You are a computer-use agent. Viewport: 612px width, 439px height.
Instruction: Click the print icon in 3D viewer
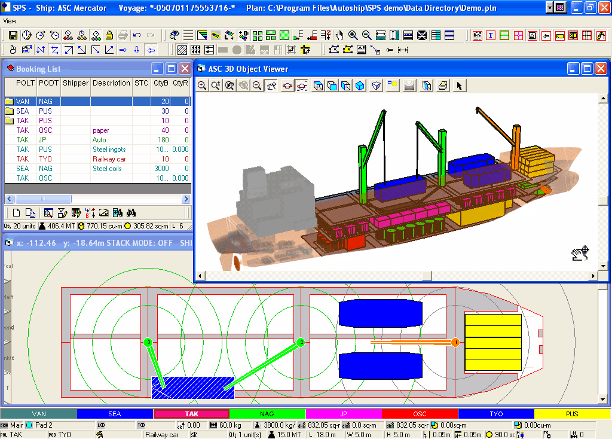click(443, 86)
